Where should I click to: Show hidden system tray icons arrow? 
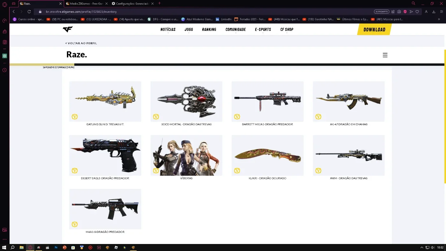click(422, 247)
